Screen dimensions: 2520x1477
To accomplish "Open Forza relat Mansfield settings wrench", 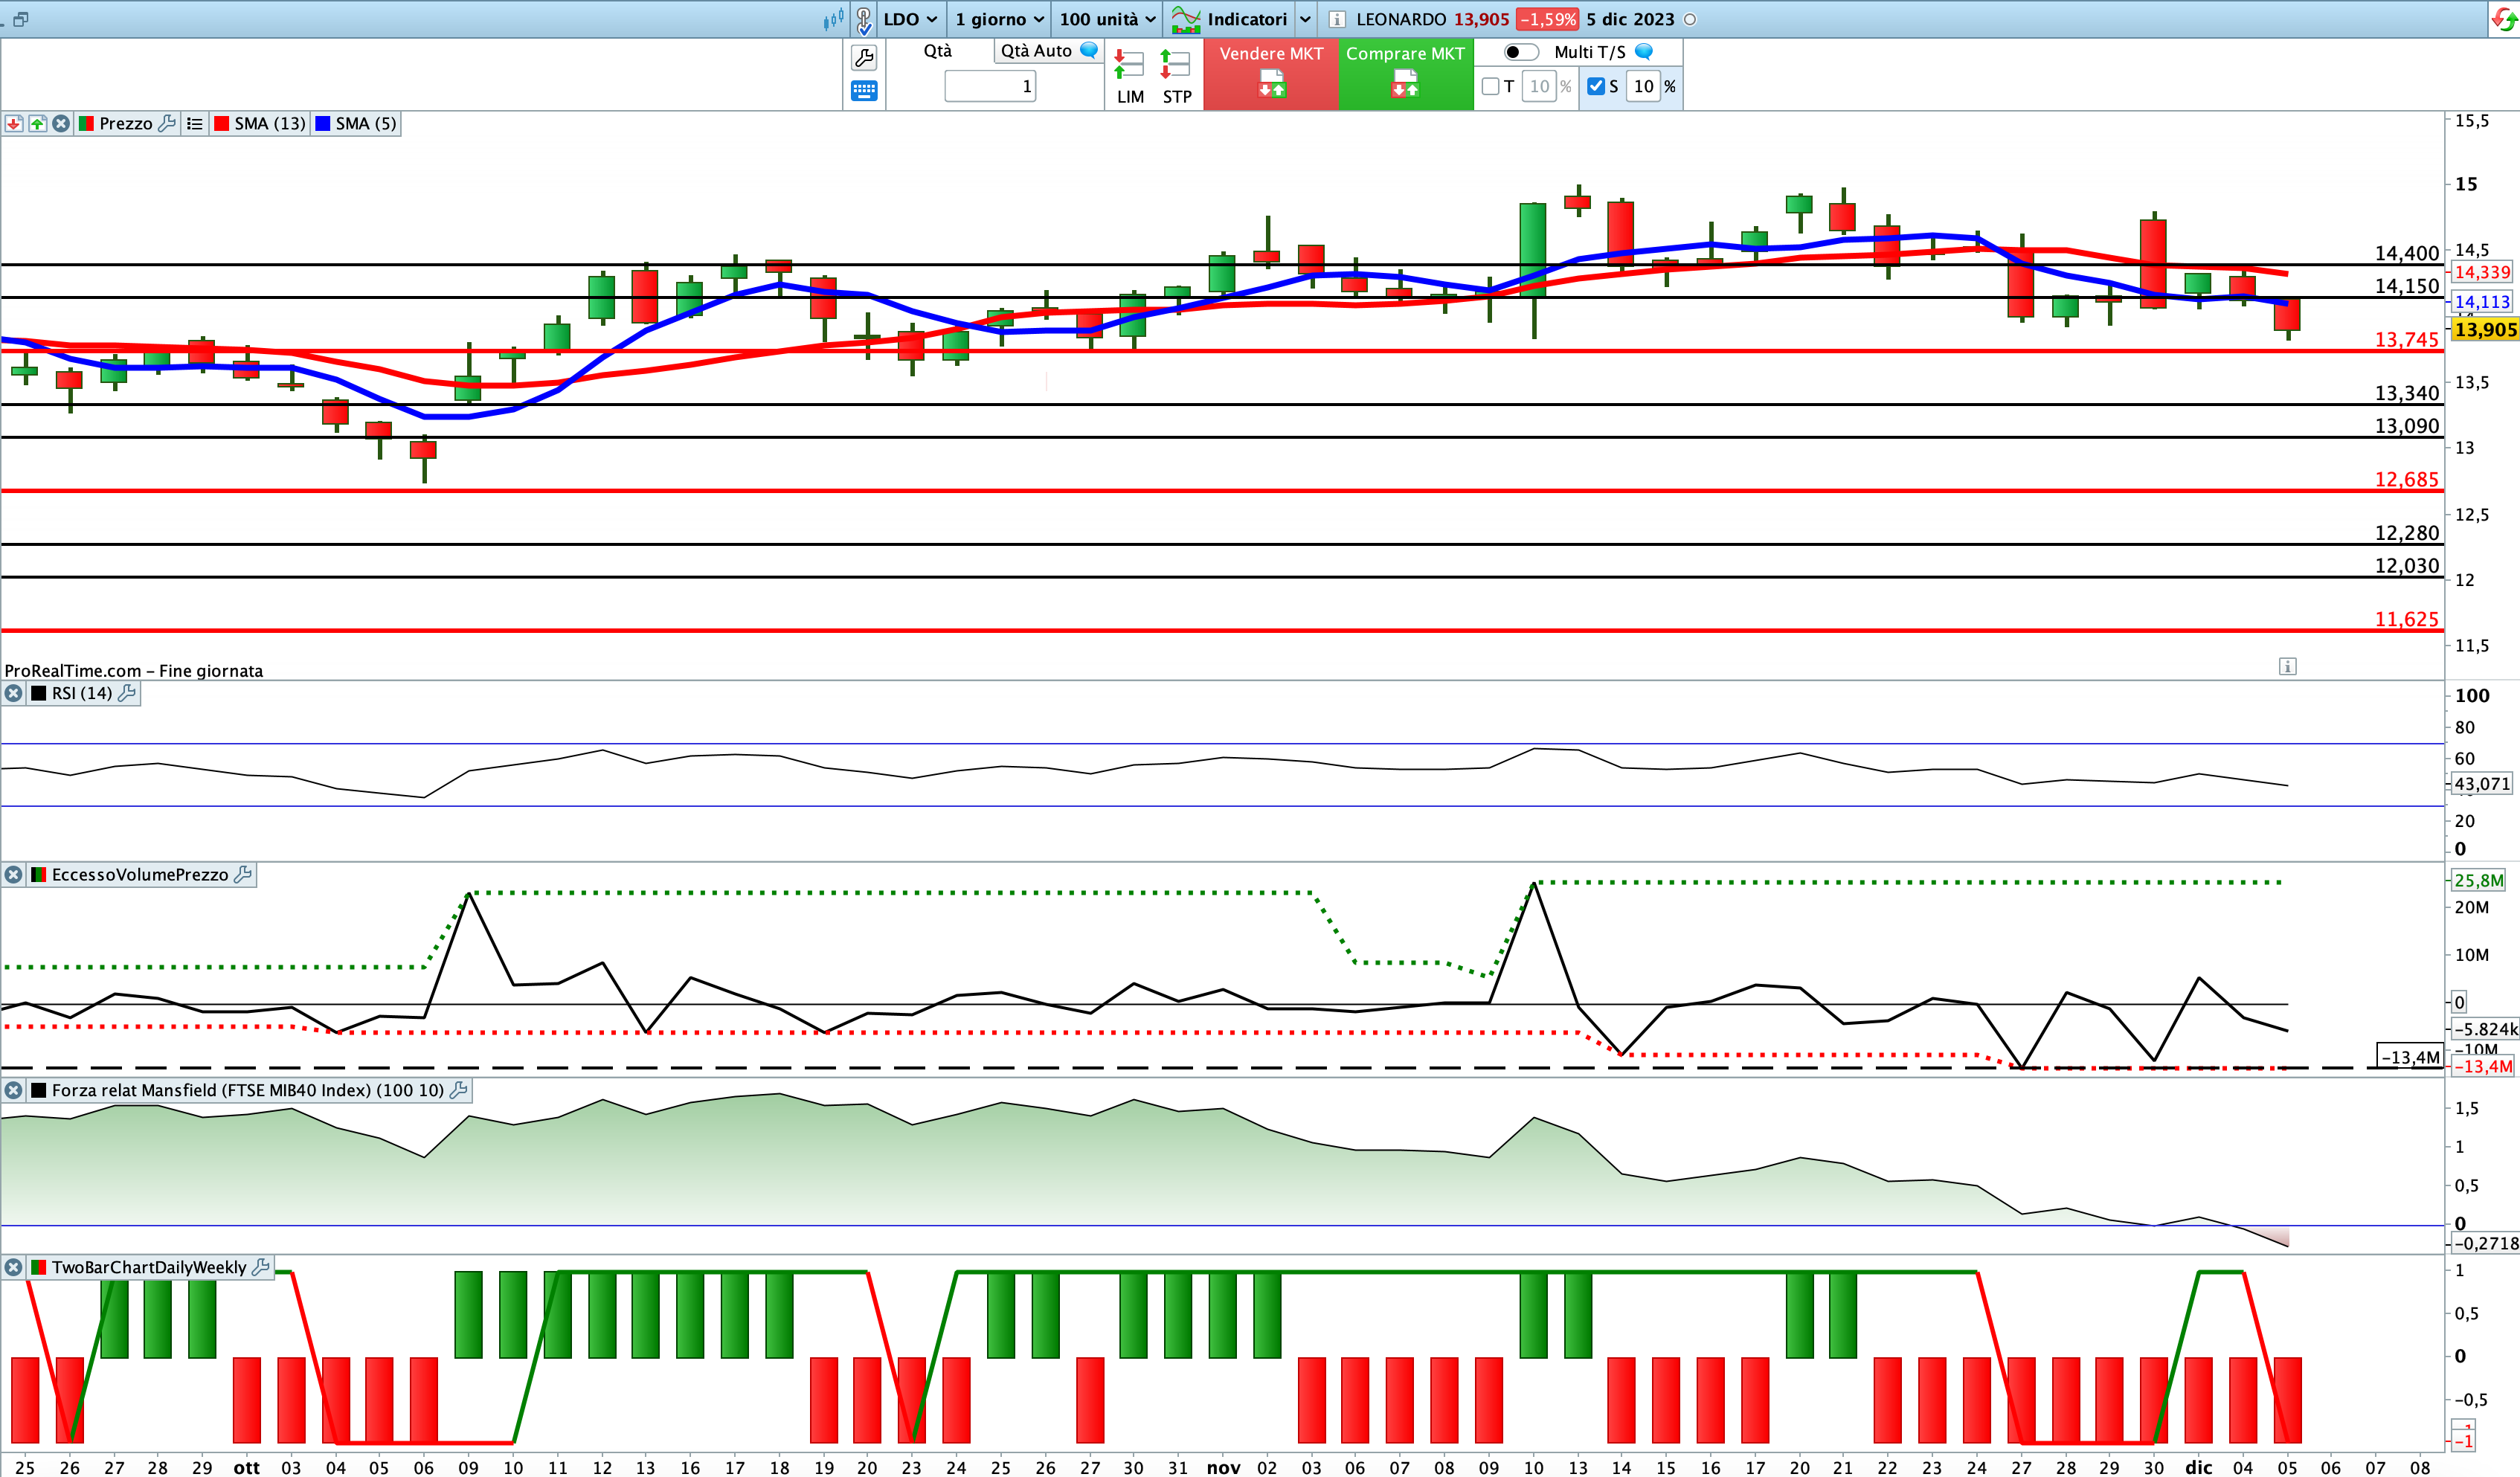I will click(x=459, y=1090).
